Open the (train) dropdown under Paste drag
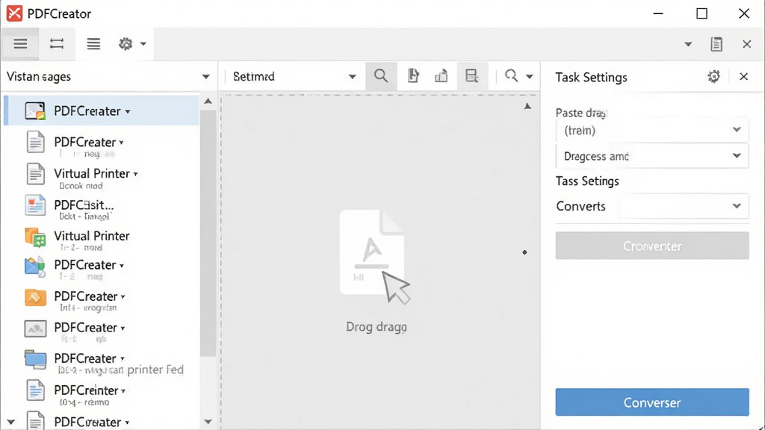This screenshot has width=765, height=430. [651, 130]
